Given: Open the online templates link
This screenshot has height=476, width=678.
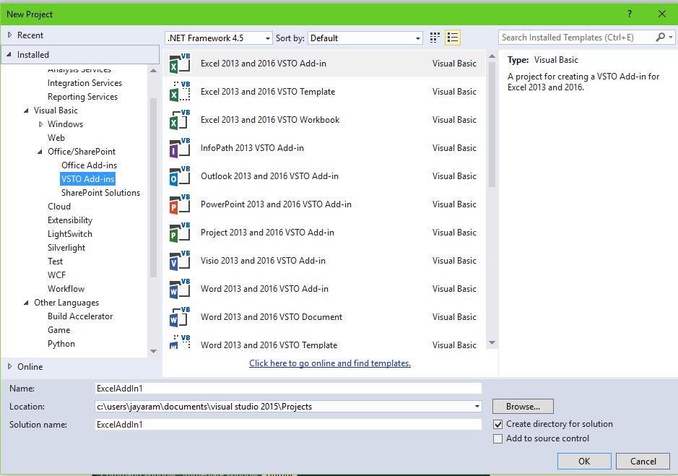Looking at the screenshot, I should [330, 363].
